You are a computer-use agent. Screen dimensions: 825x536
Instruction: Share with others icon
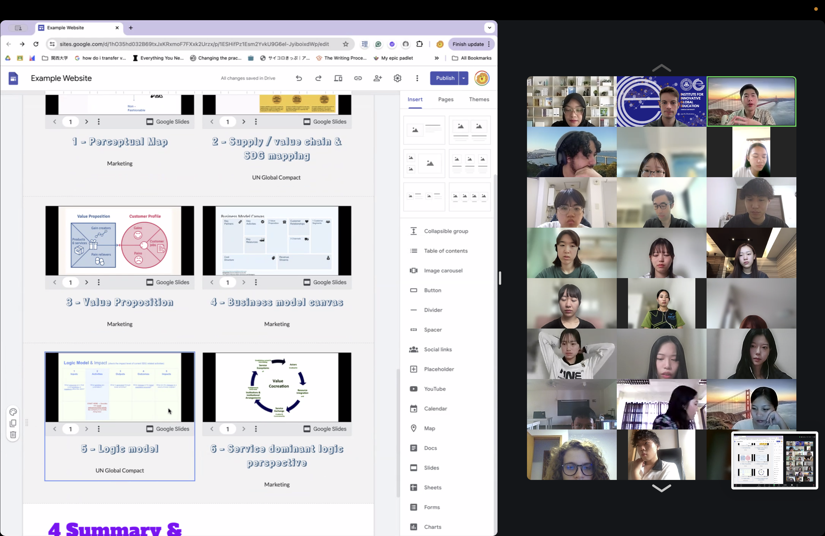pyautogui.click(x=377, y=78)
